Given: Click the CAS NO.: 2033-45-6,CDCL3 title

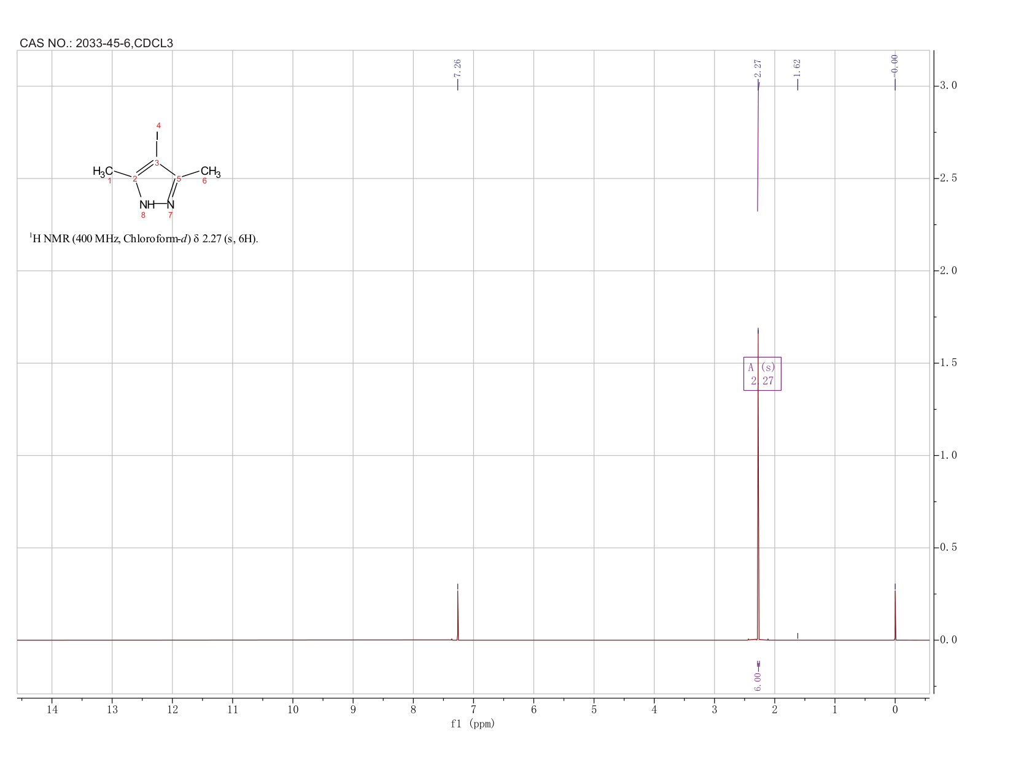Looking at the screenshot, I should pyautogui.click(x=96, y=43).
